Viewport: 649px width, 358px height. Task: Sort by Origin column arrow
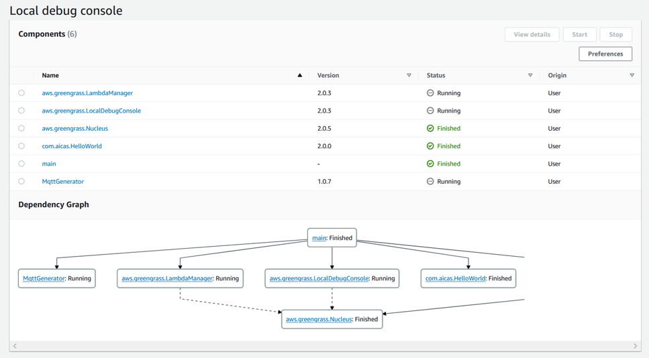(632, 75)
